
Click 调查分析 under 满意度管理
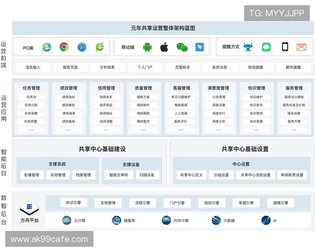219,121
